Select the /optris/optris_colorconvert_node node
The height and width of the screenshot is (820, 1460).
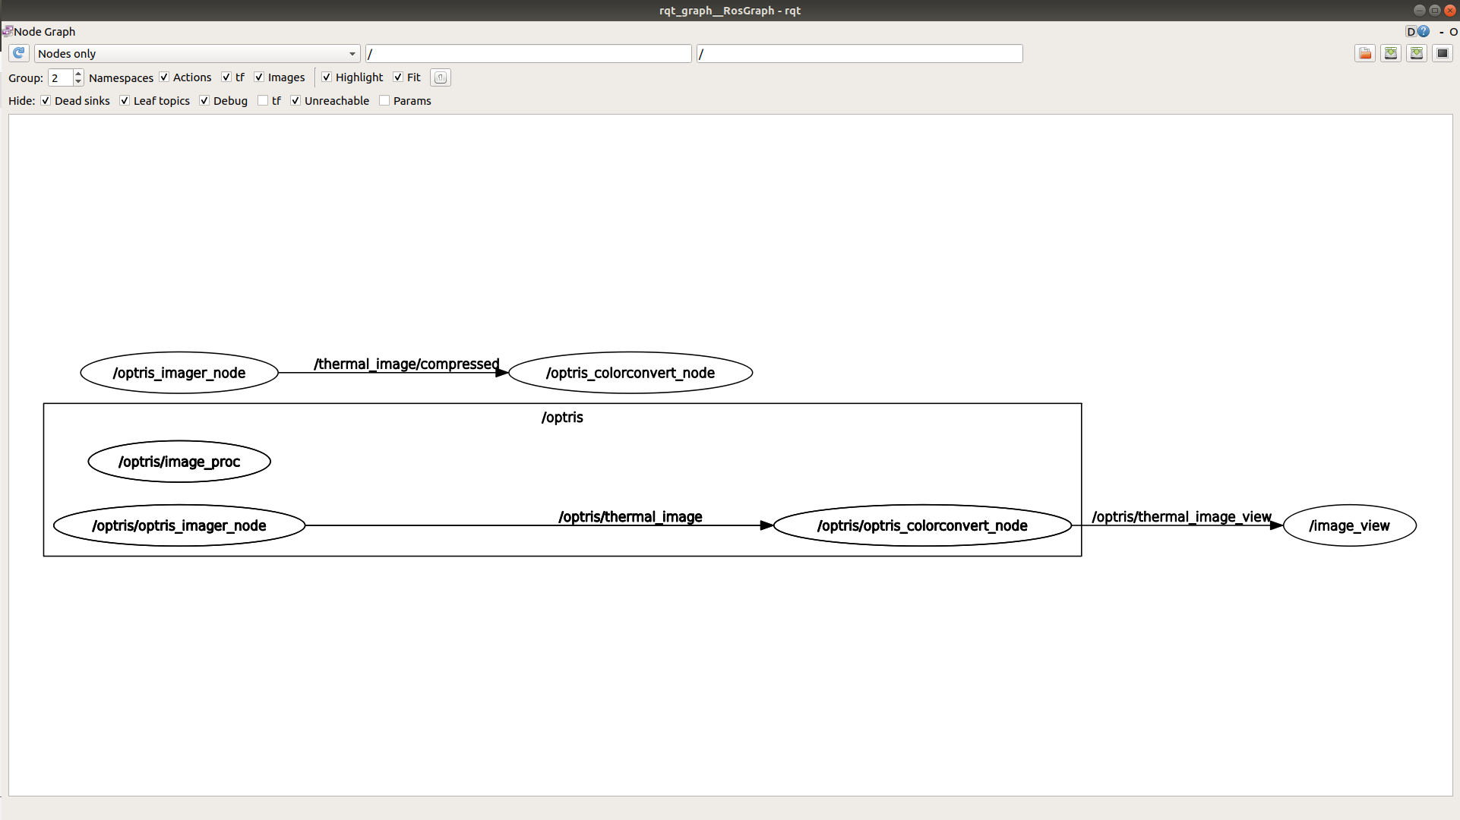point(922,525)
